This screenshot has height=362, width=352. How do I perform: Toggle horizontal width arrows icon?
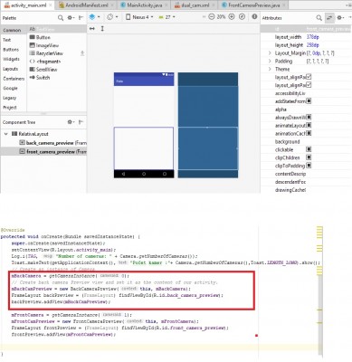point(92,29)
